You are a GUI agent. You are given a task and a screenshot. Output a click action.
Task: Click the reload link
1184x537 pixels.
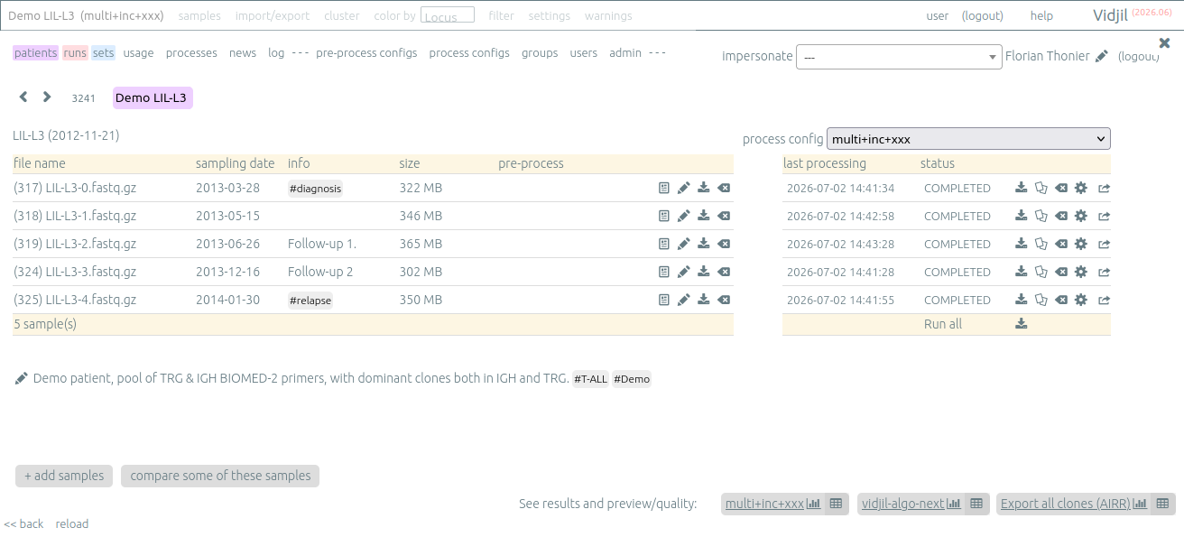tap(72, 523)
